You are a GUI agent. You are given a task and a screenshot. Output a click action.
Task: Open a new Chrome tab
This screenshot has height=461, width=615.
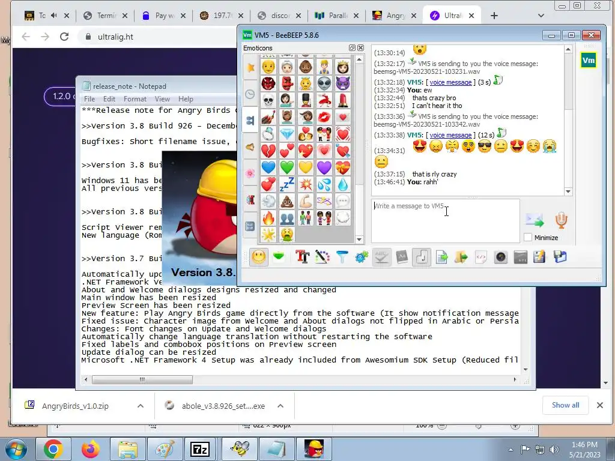pyautogui.click(x=494, y=16)
